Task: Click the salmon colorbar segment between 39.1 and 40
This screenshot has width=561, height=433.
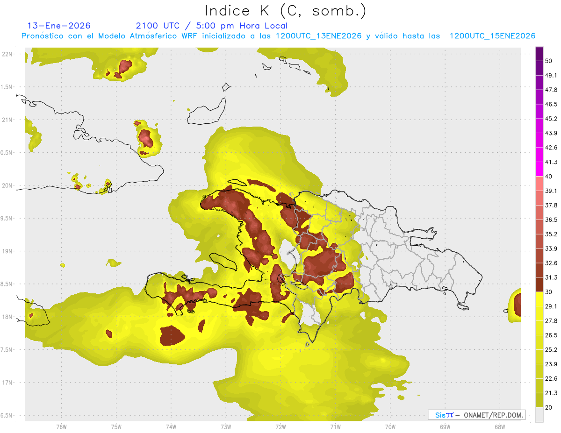Action: pyautogui.click(x=539, y=184)
